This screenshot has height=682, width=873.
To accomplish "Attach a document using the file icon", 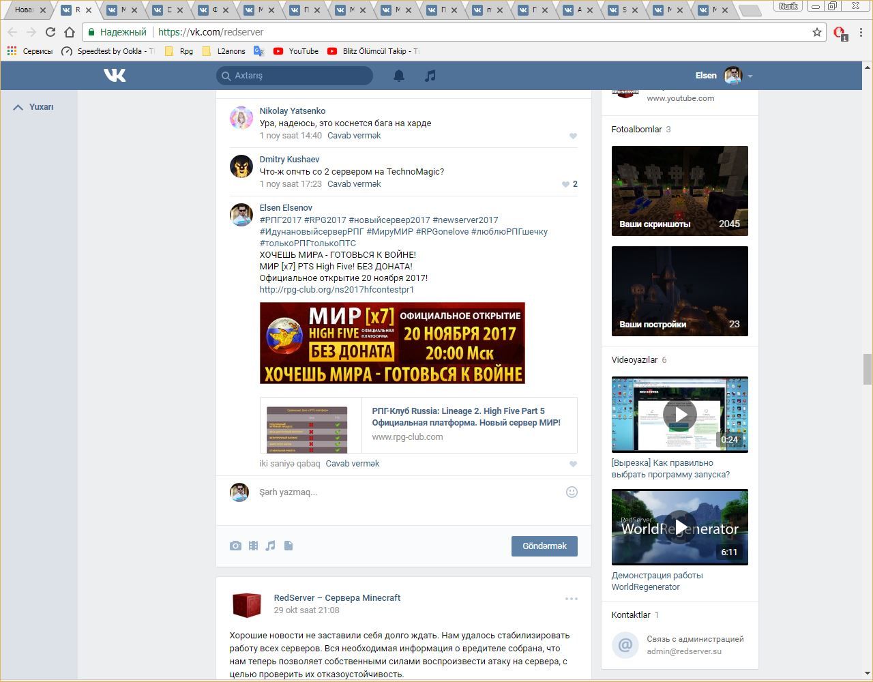I will pos(288,546).
